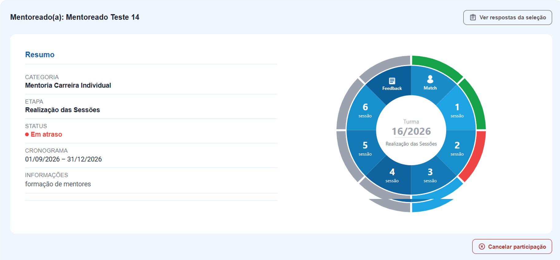Screen dimensions: 560x260
Task: Select sessão 4 segment in the wheel
Action: coord(392,176)
